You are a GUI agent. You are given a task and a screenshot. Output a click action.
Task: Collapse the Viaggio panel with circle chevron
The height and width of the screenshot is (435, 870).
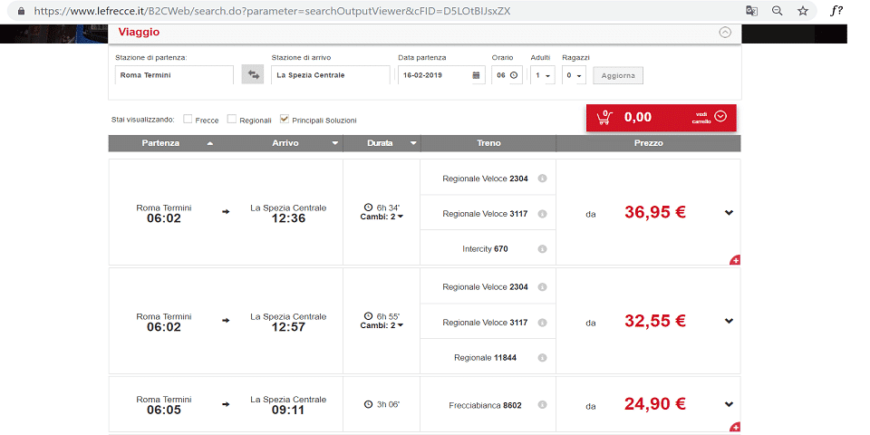(725, 33)
